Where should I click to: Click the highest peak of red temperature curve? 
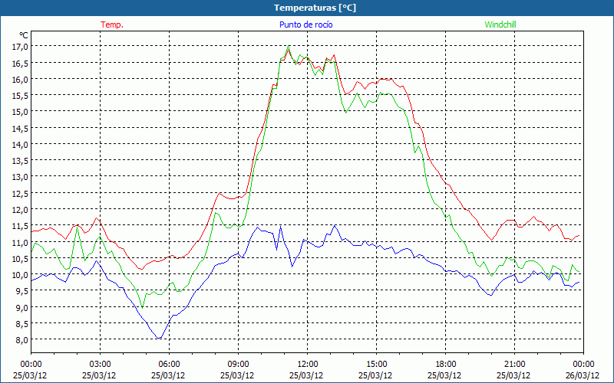pos(289,47)
